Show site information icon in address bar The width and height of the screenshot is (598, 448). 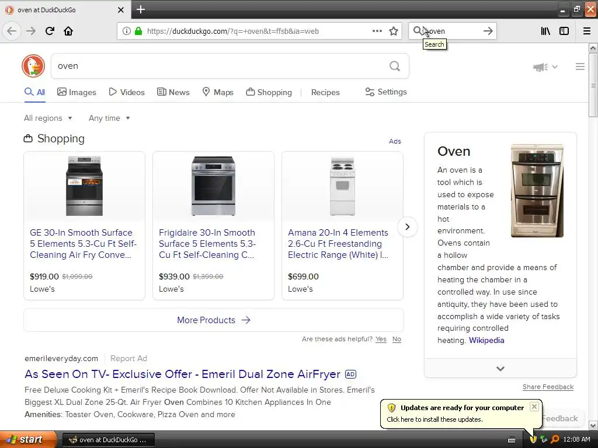(x=127, y=31)
